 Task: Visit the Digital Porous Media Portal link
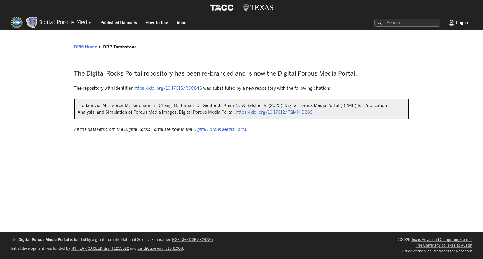220,129
